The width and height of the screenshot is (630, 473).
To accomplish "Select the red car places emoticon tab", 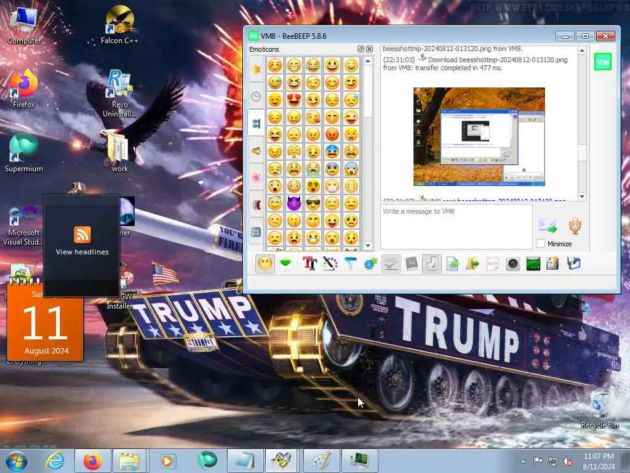I will tap(257, 204).
